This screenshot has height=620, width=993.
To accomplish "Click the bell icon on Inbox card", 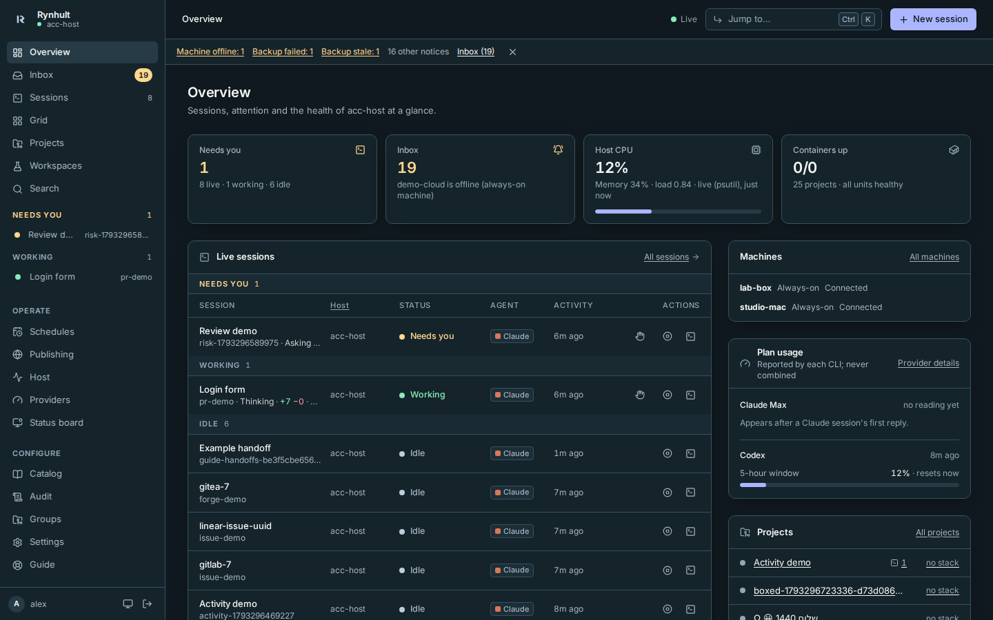I will [x=558, y=149].
